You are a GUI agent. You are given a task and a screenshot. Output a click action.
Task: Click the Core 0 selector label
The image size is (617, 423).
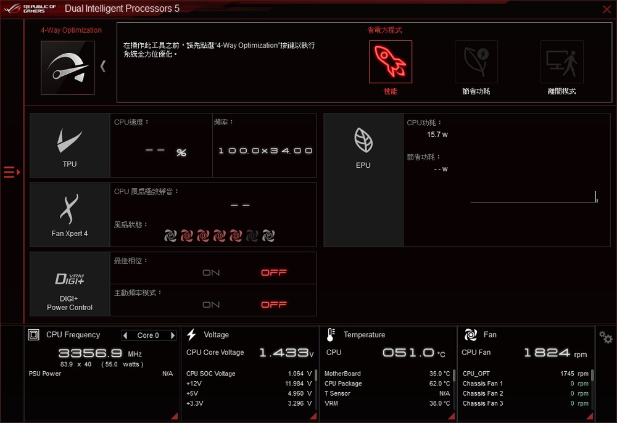[x=148, y=335]
